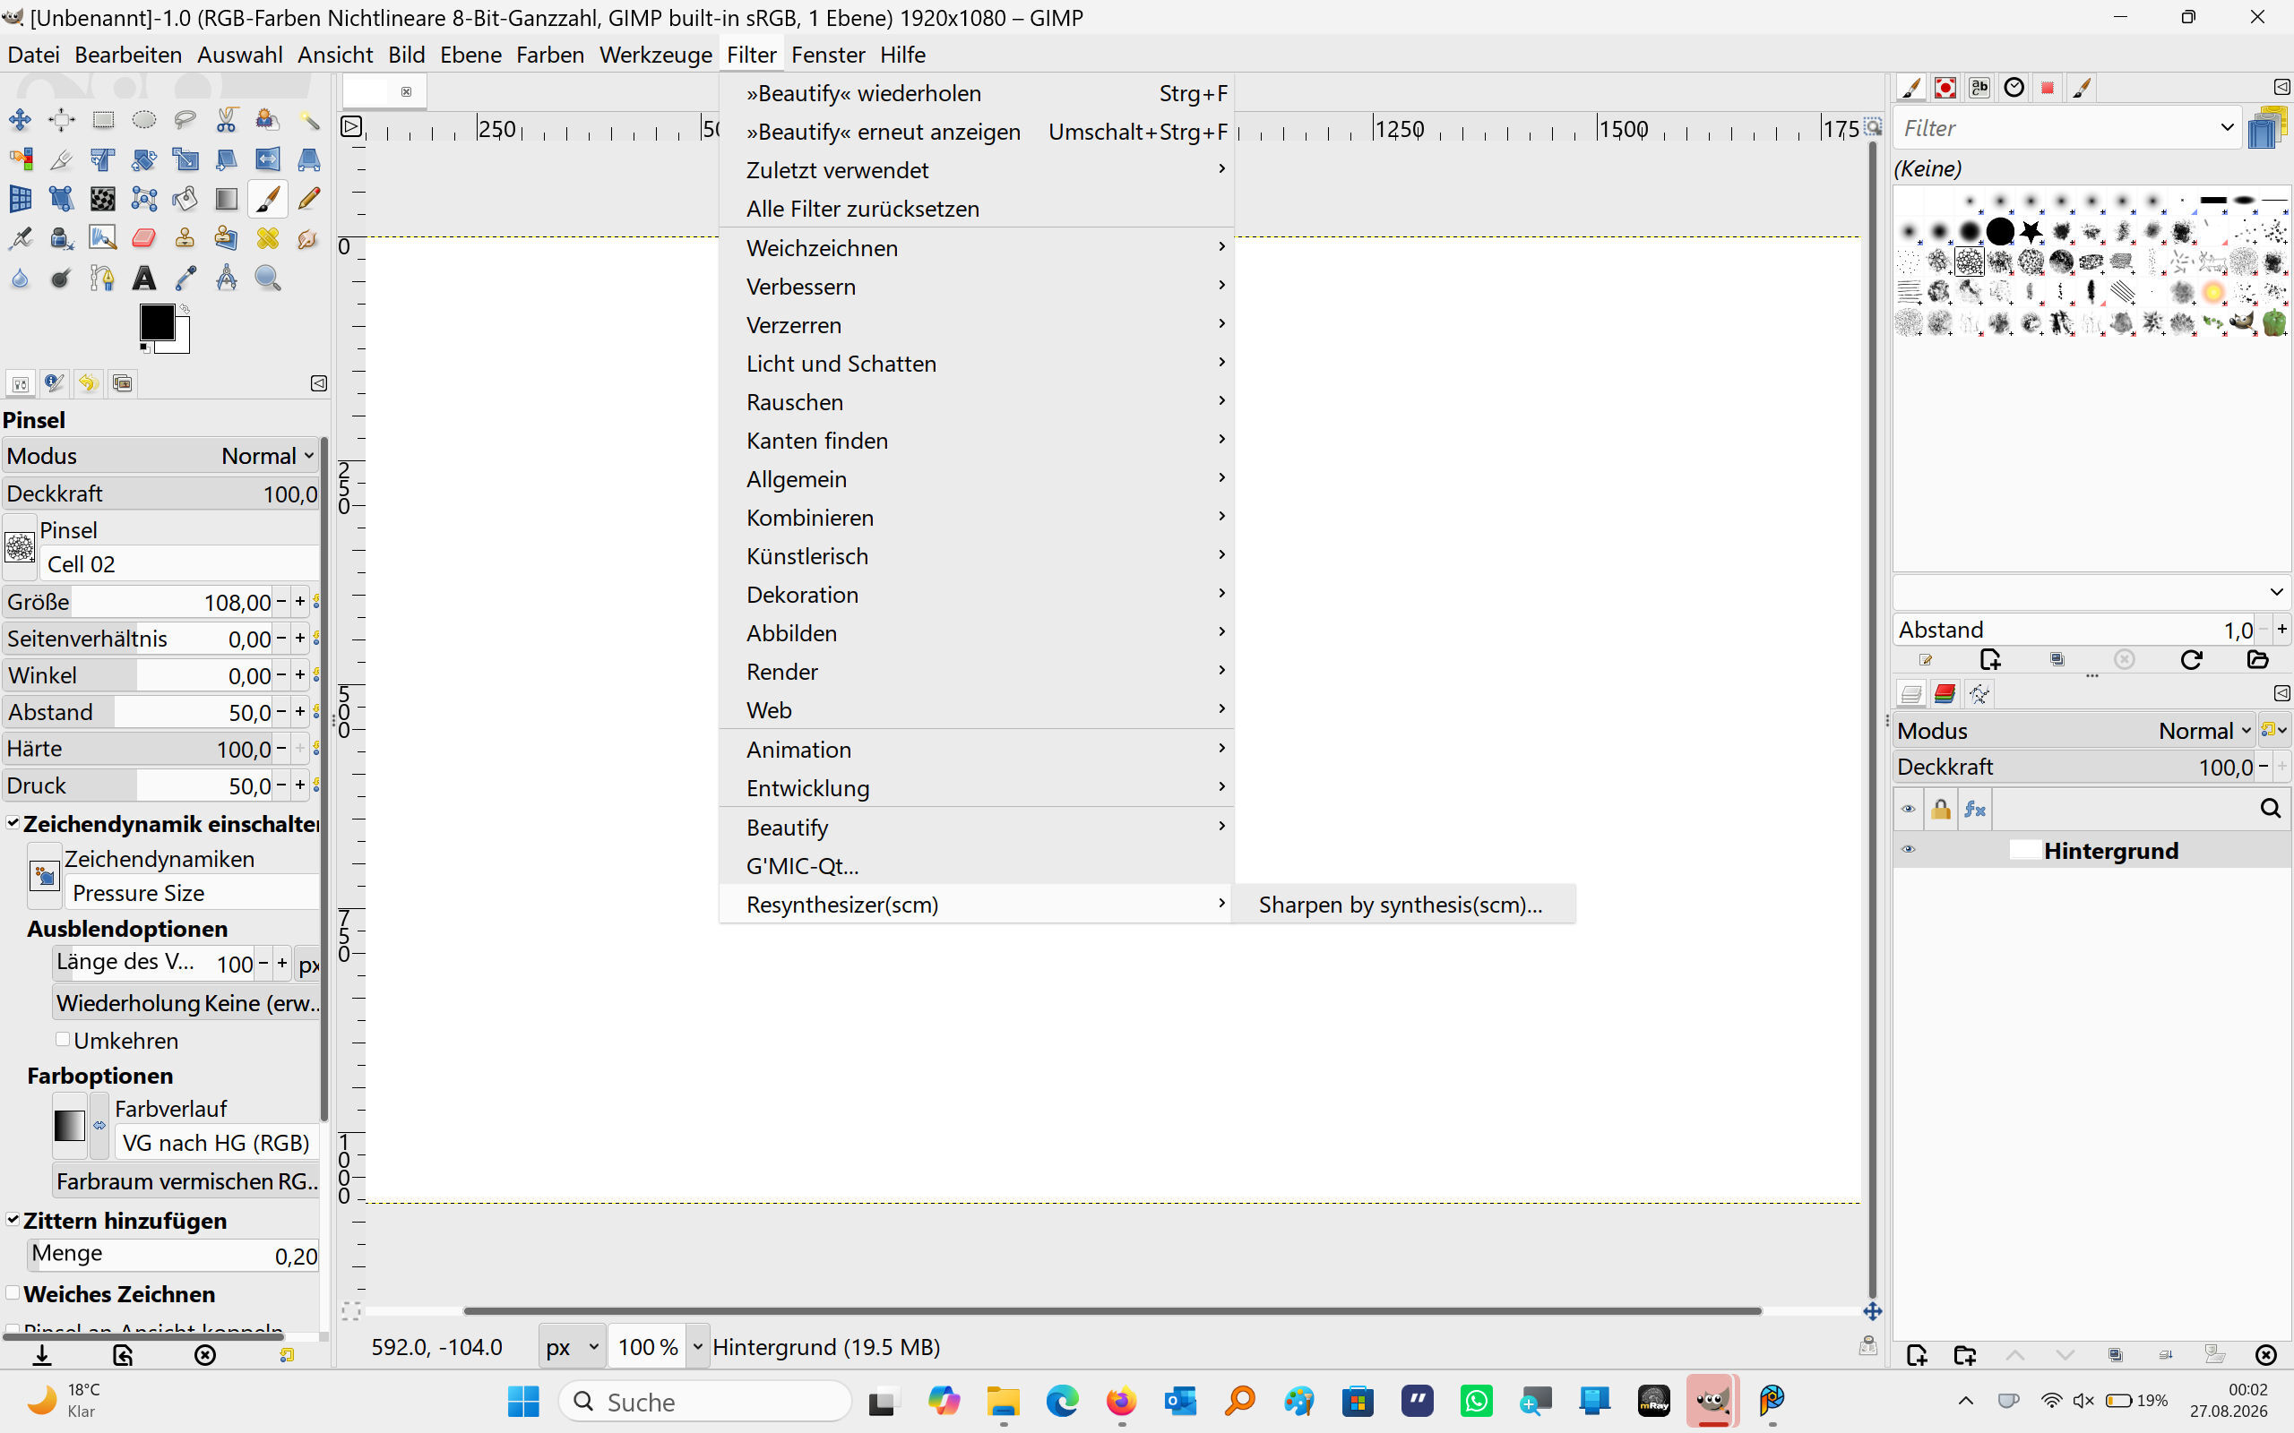
Task: Swap foreground and background colors
Action: [x=184, y=310]
